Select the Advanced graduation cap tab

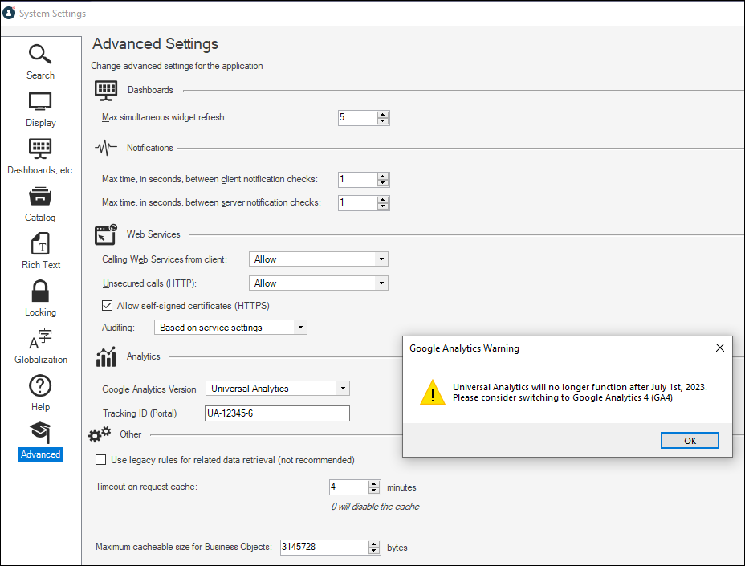click(40, 441)
